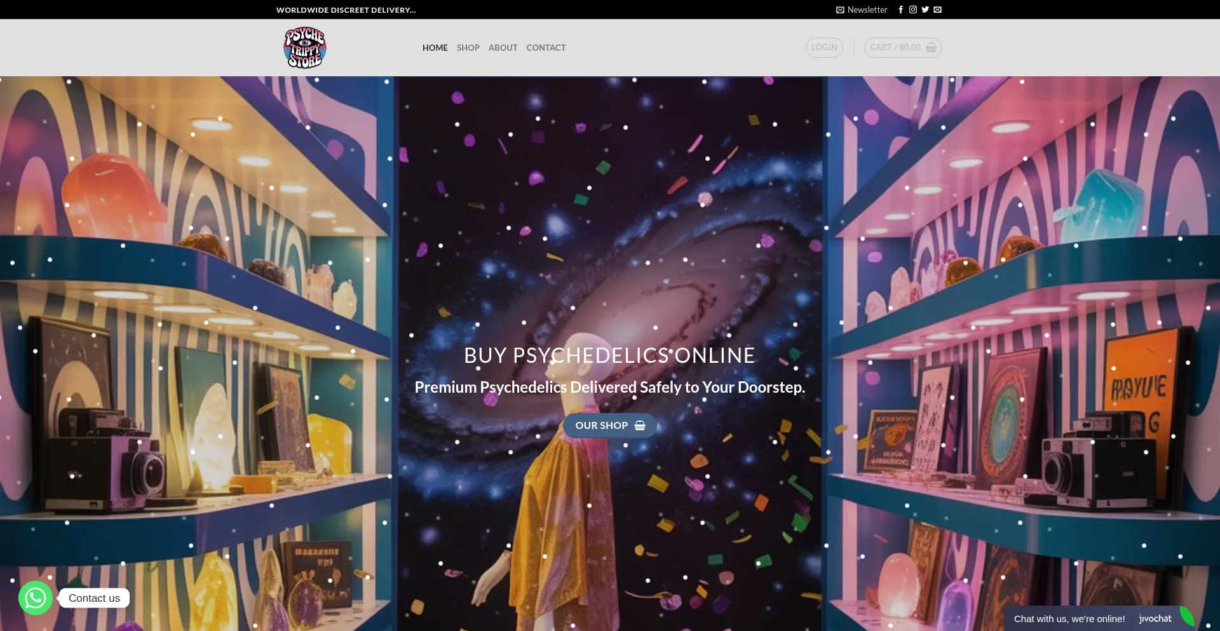Open the Twitter social icon
This screenshot has width=1220, height=631.
coord(925,10)
